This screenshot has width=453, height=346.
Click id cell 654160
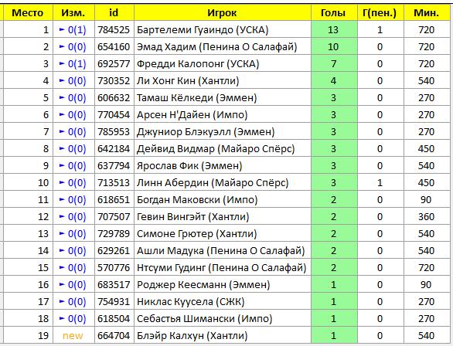[x=114, y=47]
